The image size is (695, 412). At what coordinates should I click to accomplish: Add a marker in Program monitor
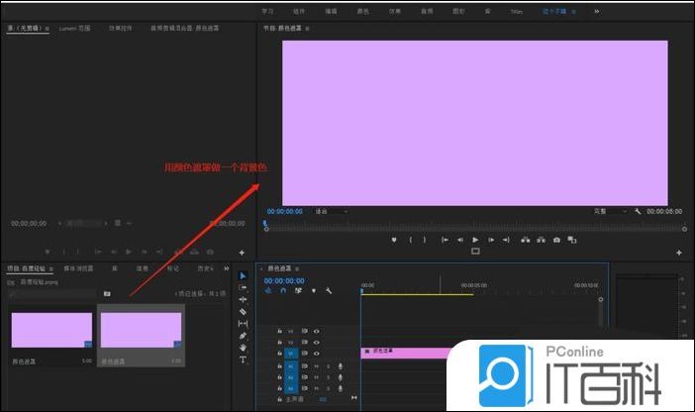coord(394,240)
